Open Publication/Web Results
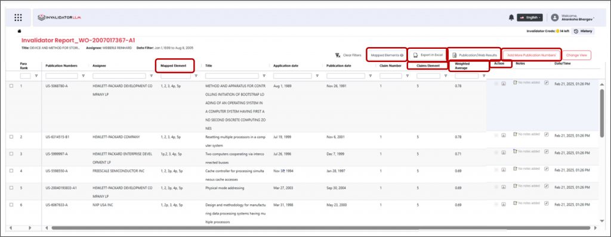Screen dimensions: 611x237 click(x=474, y=55)
